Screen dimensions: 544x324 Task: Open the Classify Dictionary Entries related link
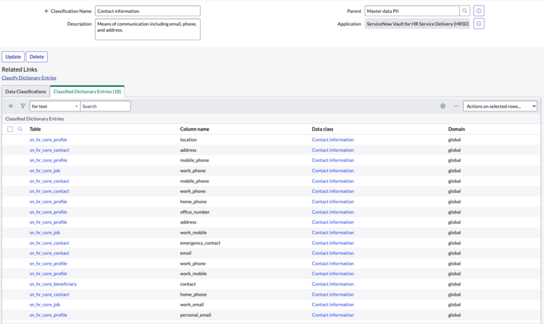click(x=29, y=77)
